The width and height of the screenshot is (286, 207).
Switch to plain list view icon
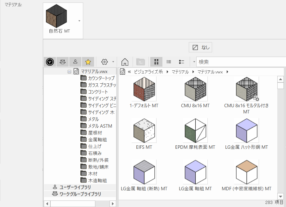tap(169, 62)
